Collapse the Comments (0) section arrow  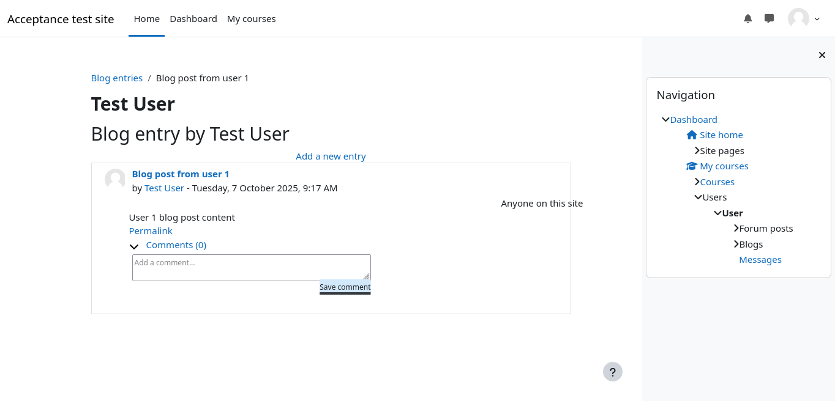(x=134, y=246)
